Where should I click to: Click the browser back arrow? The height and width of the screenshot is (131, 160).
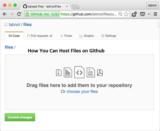point(5,14)
